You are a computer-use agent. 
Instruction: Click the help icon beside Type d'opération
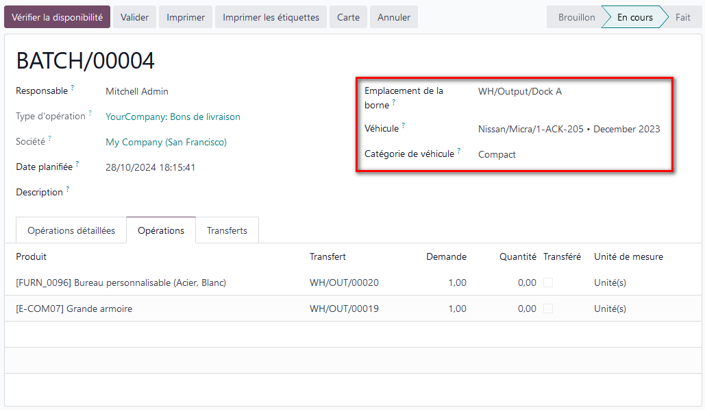[x=90, y=113]
